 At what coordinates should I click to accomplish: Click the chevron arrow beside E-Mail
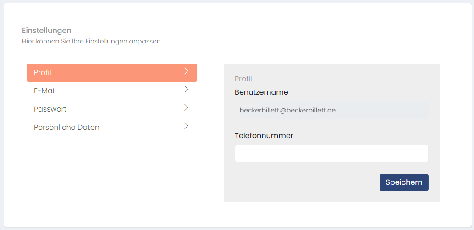point(186,89)
